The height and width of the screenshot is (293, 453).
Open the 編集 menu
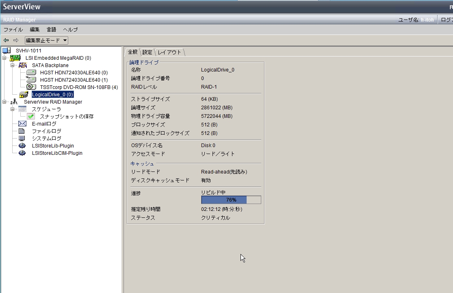[35, 30]
